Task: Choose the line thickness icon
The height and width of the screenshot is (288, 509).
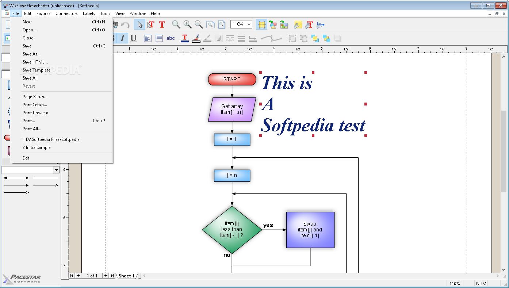Action: [241, 38]
